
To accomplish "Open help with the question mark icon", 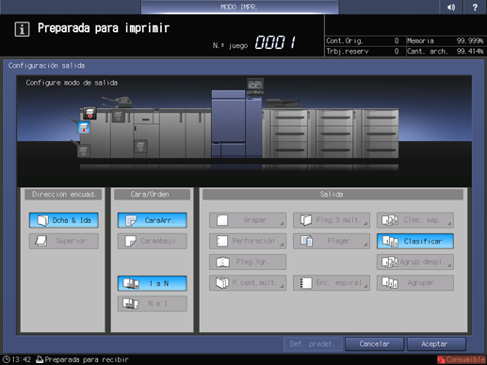I will (475, 7).
